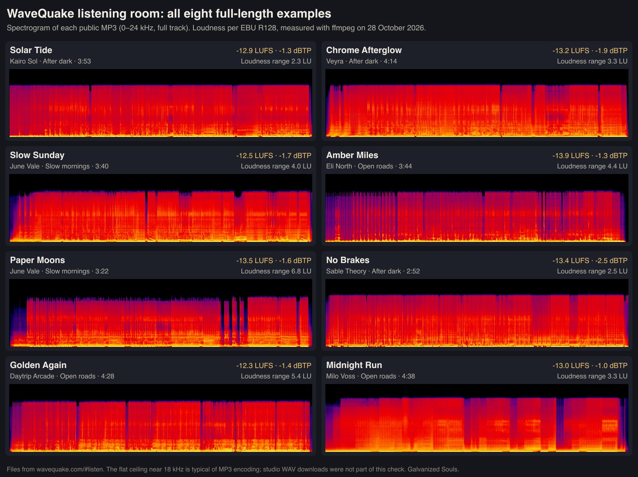Click 'Sable Theory · After dark · 2:52' subtitle
Viewport: 638px width, 477px height.
click(373, 271)
